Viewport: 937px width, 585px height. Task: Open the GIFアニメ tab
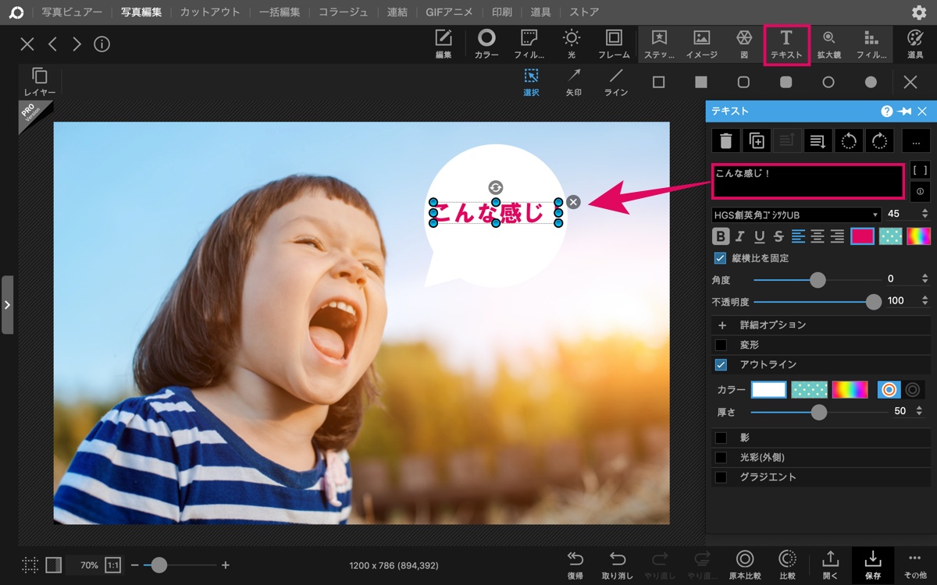coord(450,12)
